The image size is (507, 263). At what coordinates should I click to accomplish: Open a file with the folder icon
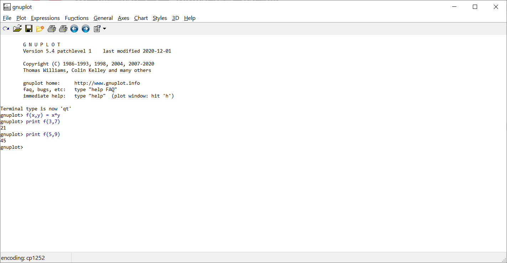coord(17,29)
